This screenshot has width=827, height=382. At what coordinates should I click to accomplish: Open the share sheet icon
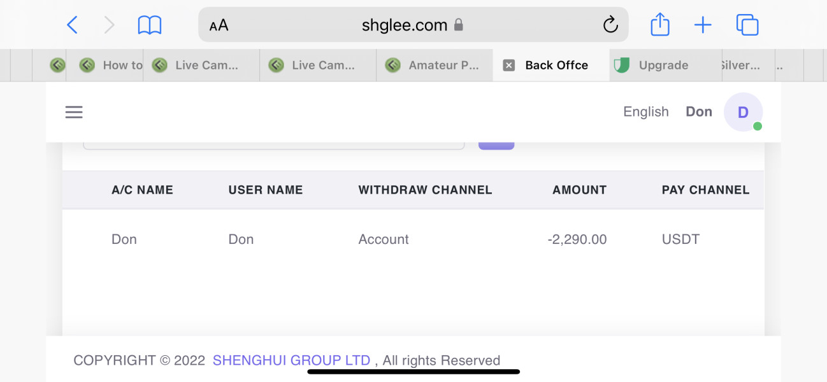pos(660,25)
